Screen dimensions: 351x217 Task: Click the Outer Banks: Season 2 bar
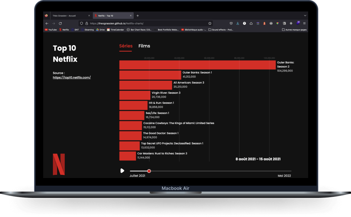[198, 65]
